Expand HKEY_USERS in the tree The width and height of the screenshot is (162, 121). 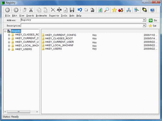[9, 49]
